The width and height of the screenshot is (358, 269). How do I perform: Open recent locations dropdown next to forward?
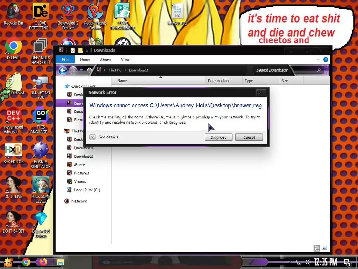pos(81,70)
